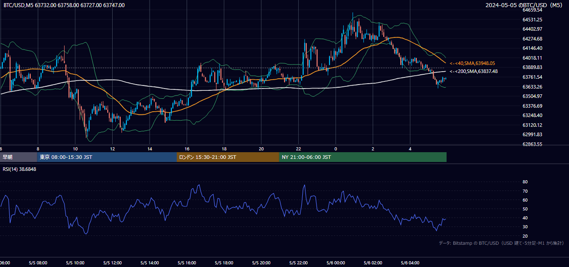
Task: Click RSI axis level 80
Action: click(x=525, y=182)
